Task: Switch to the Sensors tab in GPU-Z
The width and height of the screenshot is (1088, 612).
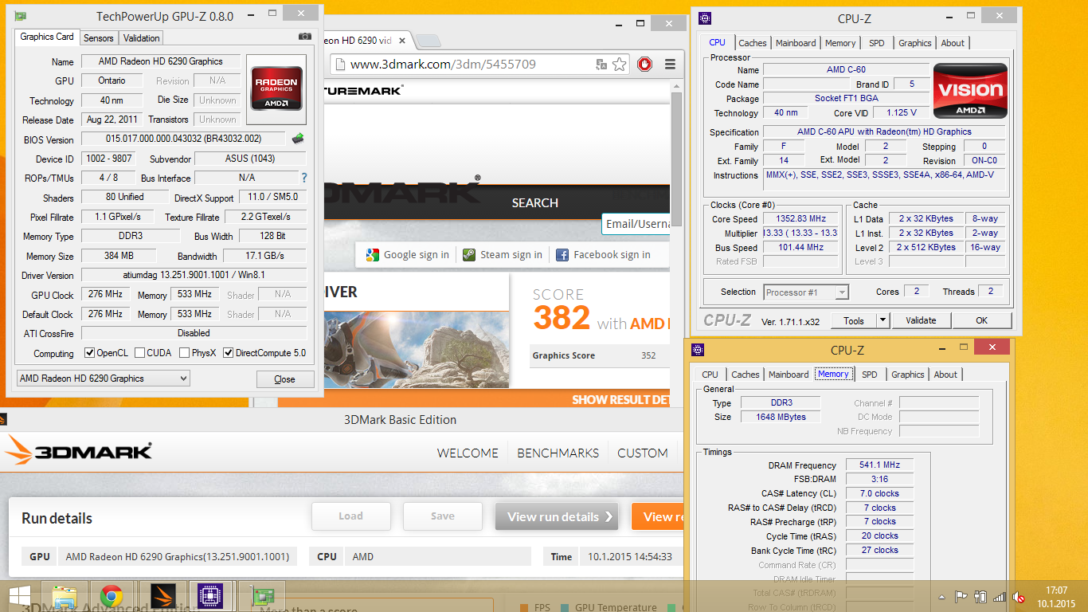Action: point(99,37)
